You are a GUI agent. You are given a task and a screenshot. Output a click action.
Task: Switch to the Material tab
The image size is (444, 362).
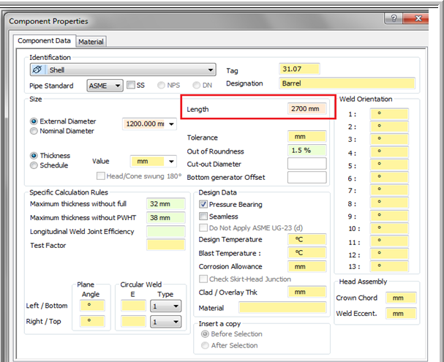click(91, 42)
